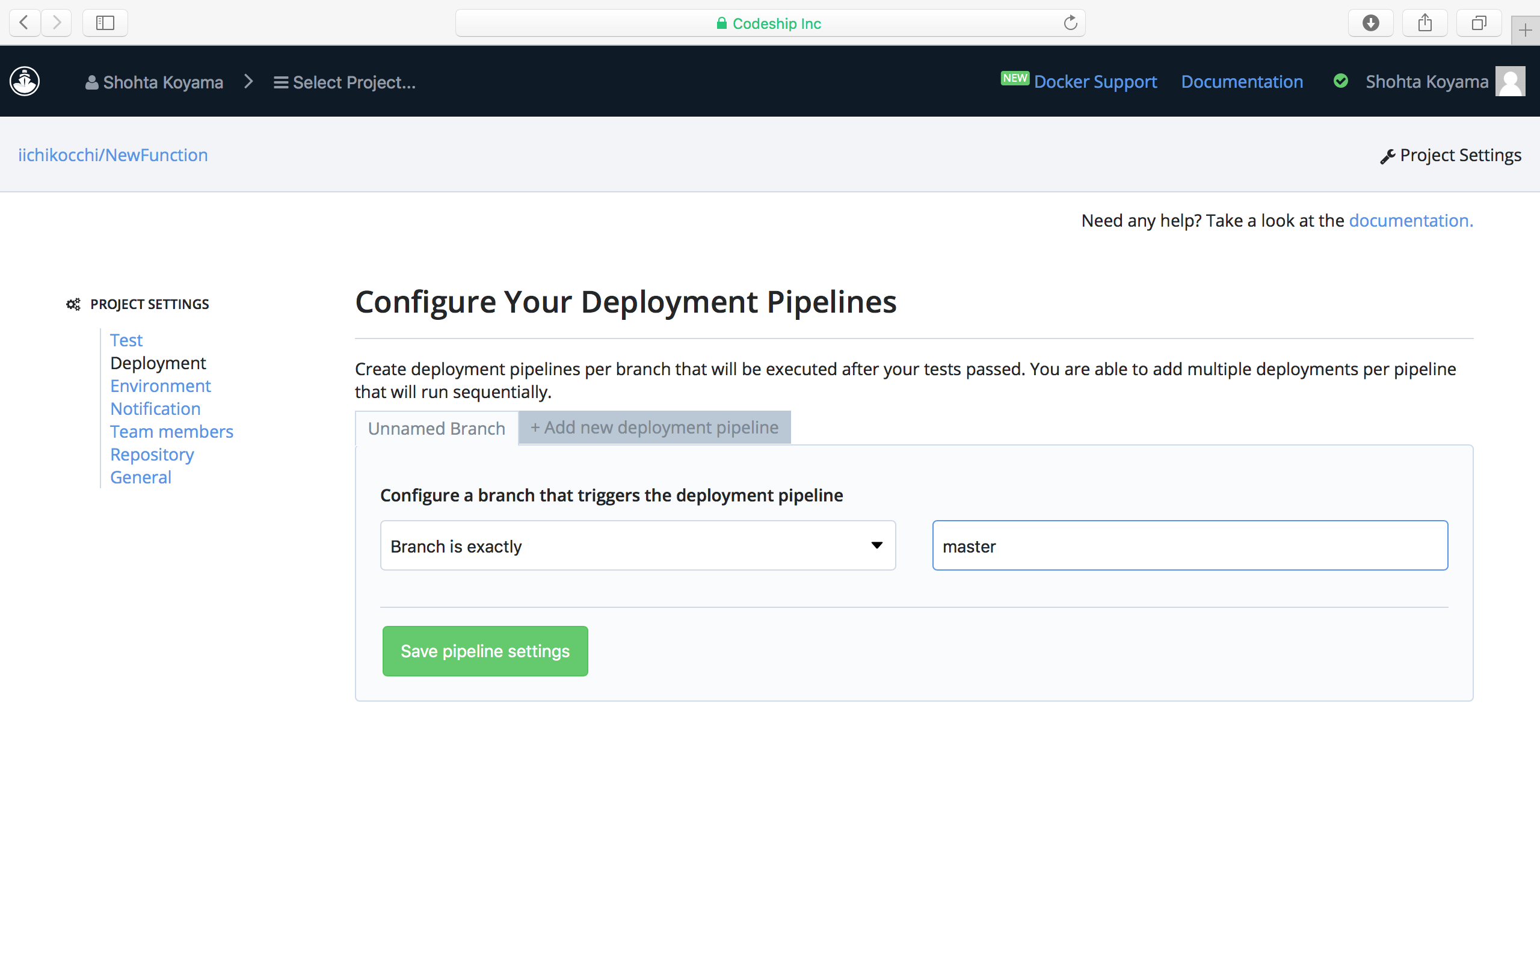Click the green status checkmark icon
The width and height of the screenshot is (1540, 962).
click(x=1341, y=81)
